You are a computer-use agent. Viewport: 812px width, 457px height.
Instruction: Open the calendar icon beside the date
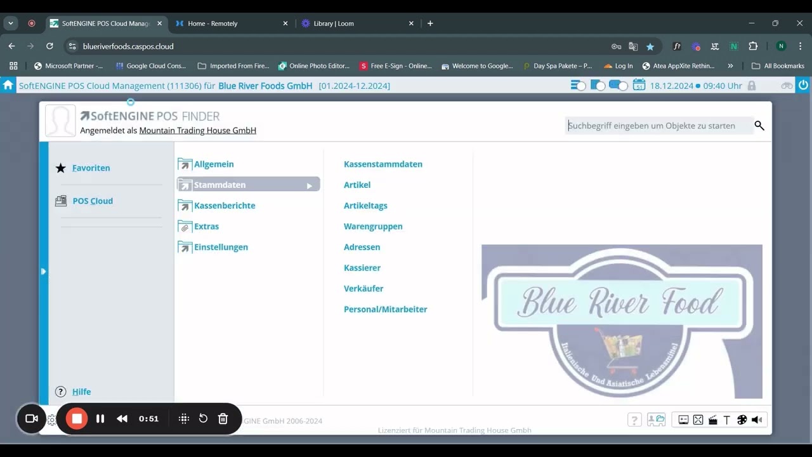pyautogui.click(x=639, y=85)
